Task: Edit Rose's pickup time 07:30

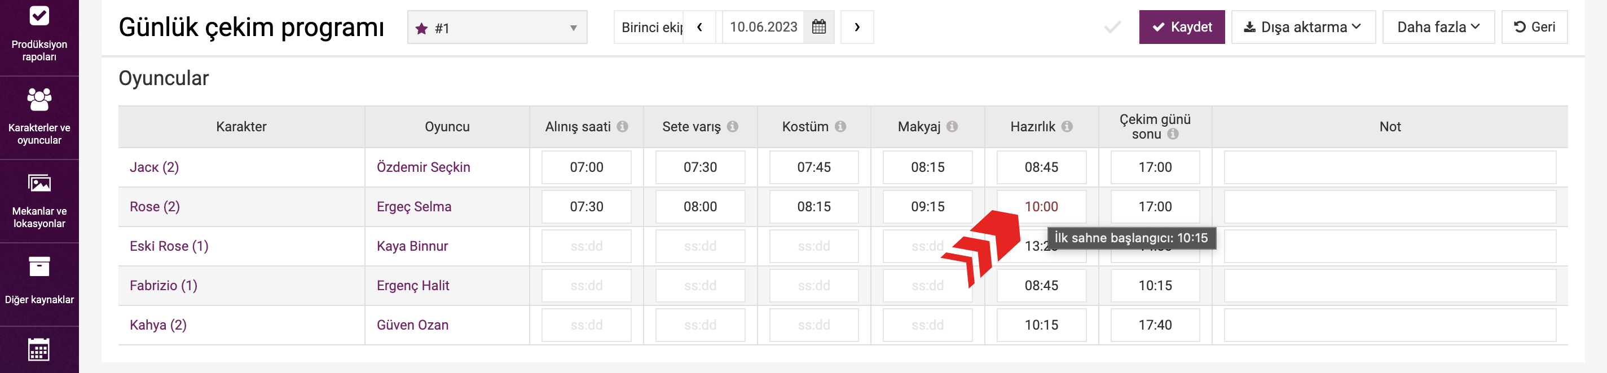Action: (x=587, y=207)
